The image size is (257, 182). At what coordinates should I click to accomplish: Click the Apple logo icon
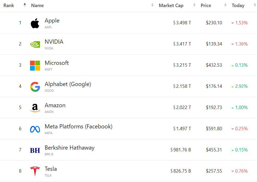tap(35, 23)
